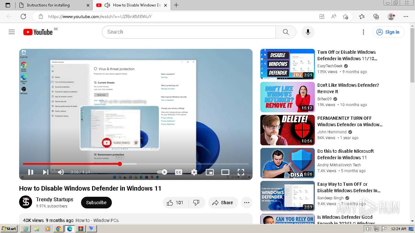Toggle the autoplay switch in player
Screen dimensions: 415x233
162,172
